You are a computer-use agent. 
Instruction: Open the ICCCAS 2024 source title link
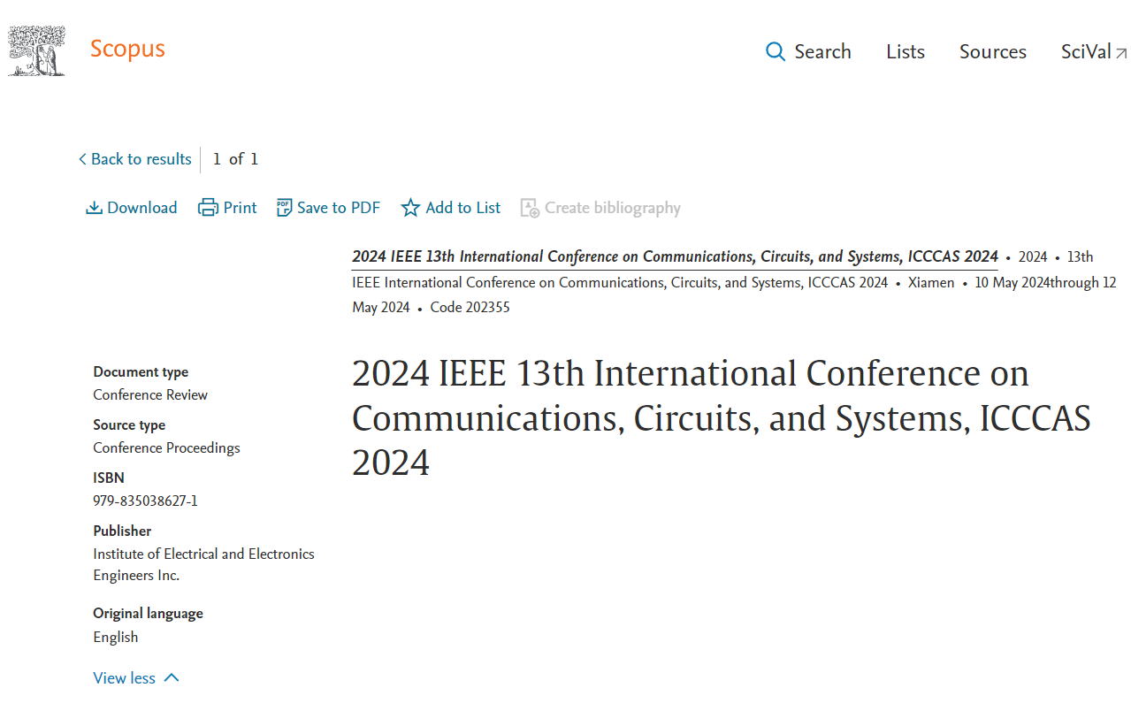coord(675,256)
